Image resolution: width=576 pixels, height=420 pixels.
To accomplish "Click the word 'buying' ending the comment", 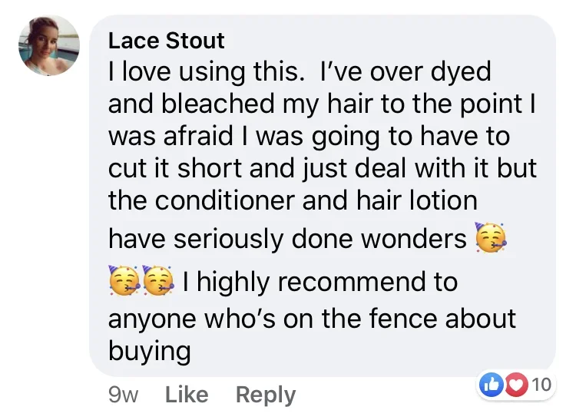I will coord(149,352).
